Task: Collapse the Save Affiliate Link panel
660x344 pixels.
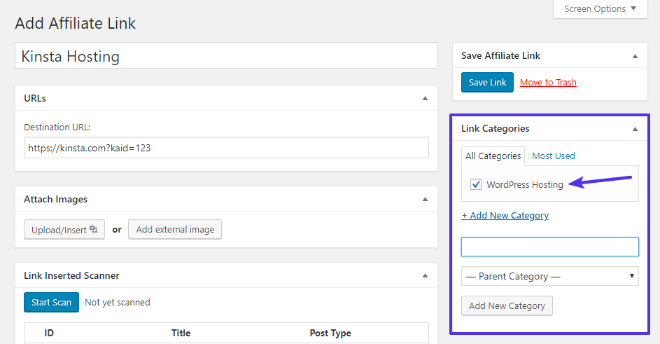Action: (x=635, y=56)
